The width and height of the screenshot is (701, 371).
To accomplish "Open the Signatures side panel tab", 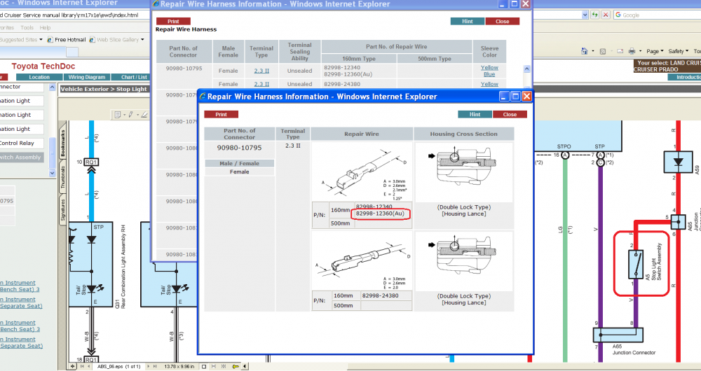I will (62, 209).
